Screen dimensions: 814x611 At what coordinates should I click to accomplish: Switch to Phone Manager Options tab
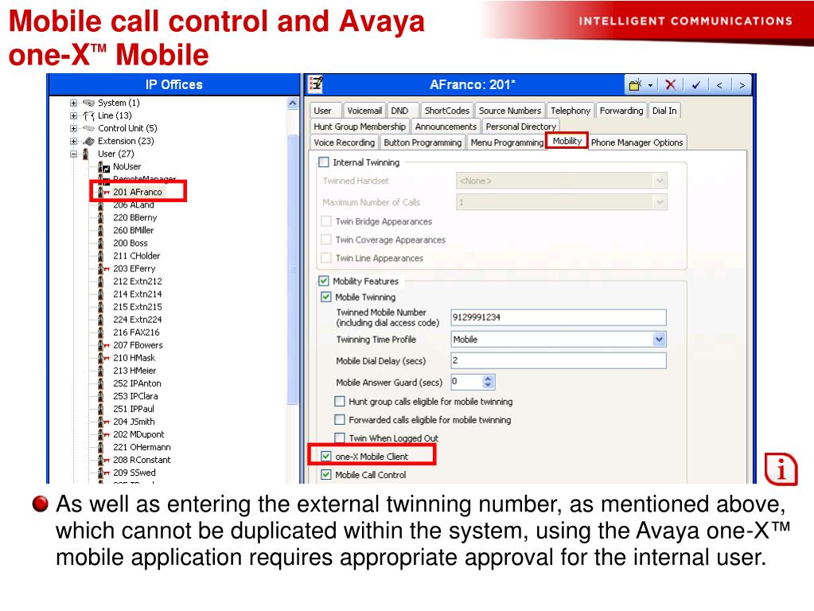[x=637, y=142]
